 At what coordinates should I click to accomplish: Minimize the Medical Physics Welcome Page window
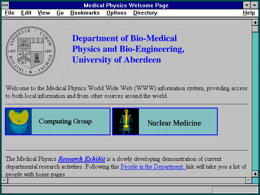click(247, 5)
